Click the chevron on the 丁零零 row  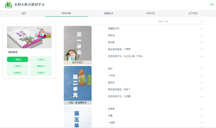202,49
